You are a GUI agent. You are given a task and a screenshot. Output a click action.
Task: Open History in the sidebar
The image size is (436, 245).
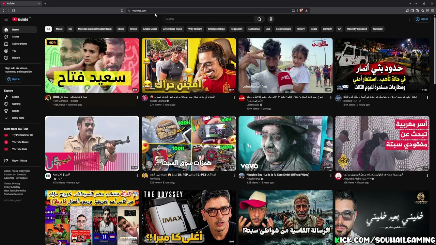[x=19, y=58]
